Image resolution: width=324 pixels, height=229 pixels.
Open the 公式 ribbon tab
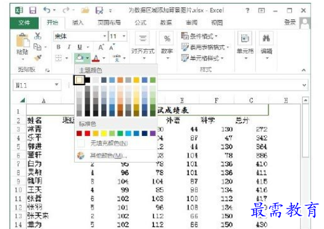point(141,22)
